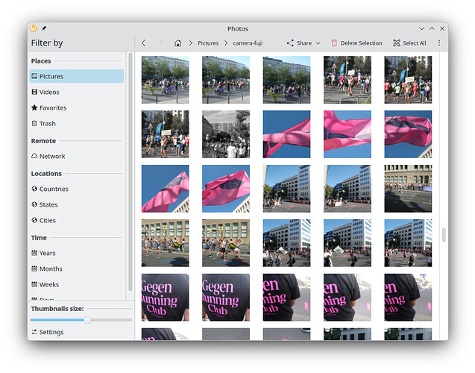Pin the window with the pin icon
The image size is (475, 373).
coord(43,28)
